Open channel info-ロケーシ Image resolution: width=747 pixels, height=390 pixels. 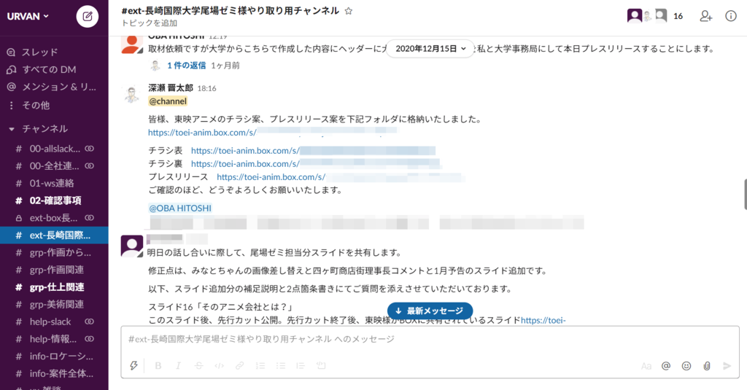point(54,356)
